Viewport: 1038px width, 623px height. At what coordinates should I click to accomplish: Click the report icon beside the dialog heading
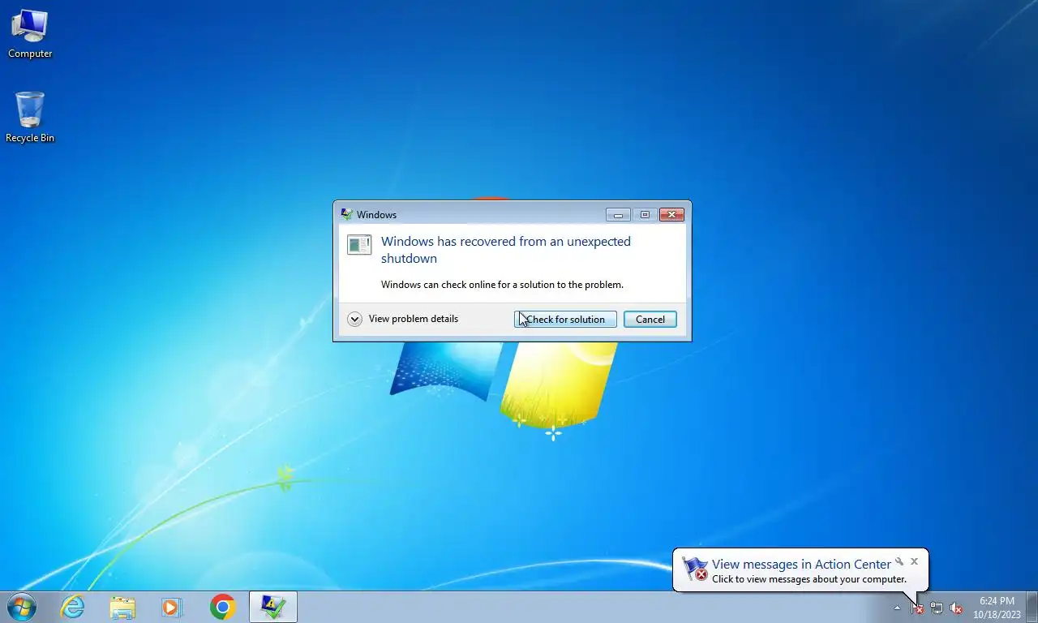pyautogui.click(x=359, y=244)
